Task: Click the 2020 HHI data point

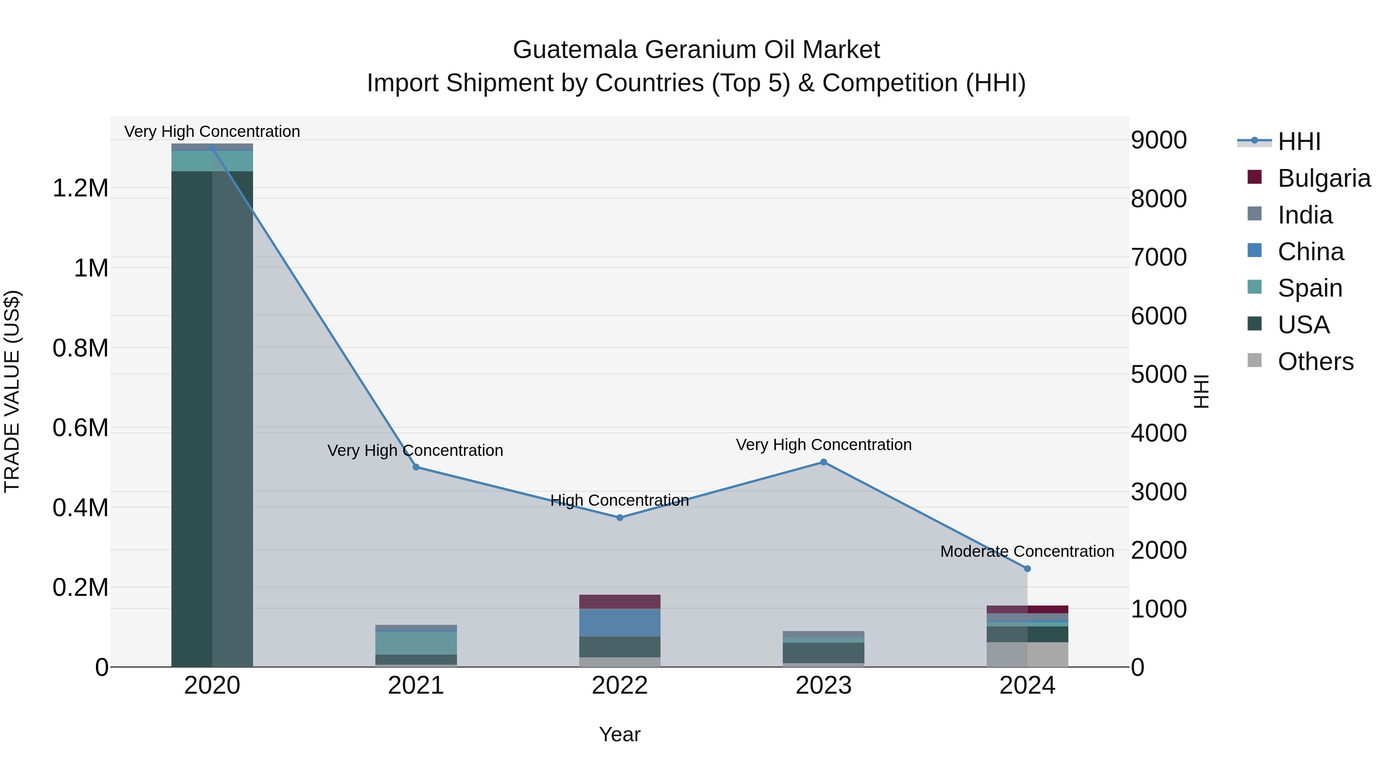Action: [212, 148]
